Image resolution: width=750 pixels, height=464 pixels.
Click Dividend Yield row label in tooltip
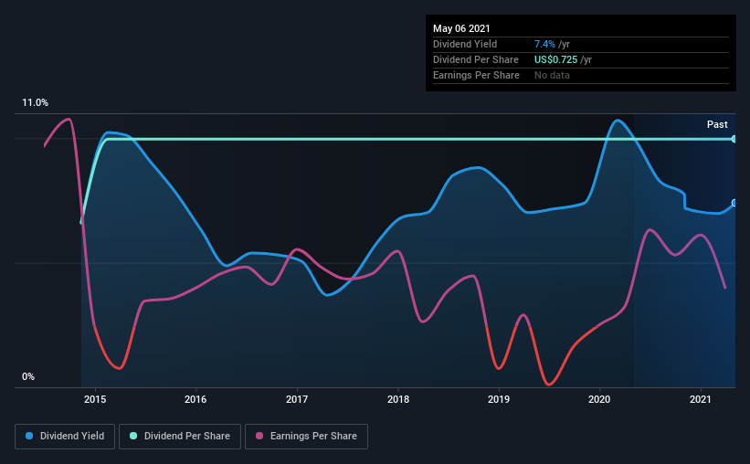point(465,44)
